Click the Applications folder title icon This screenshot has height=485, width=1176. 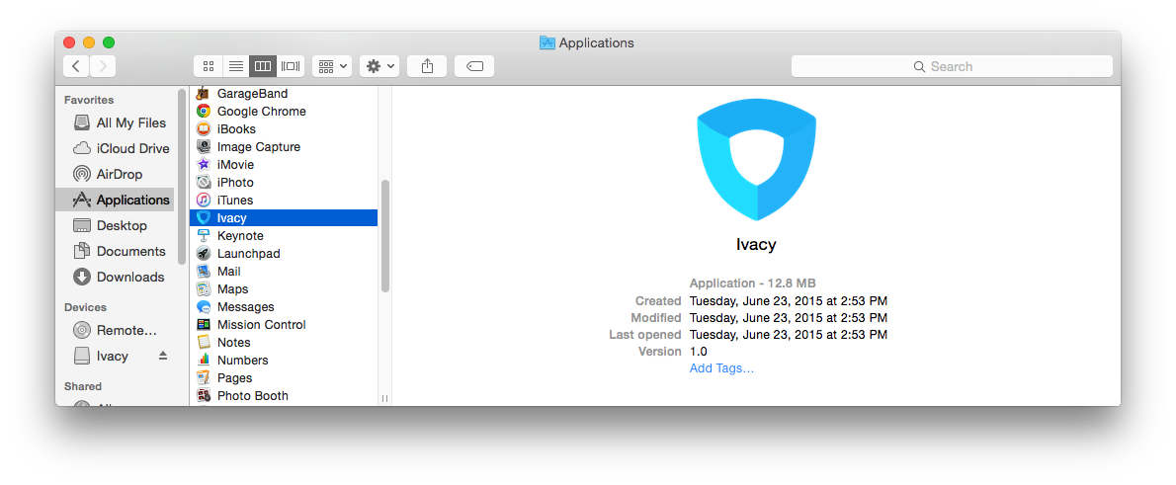(x=547, y=42)
